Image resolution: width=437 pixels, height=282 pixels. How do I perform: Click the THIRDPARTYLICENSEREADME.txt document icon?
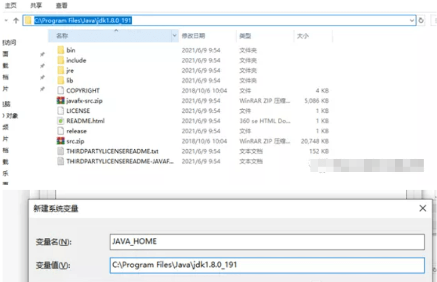pos(60,151)
